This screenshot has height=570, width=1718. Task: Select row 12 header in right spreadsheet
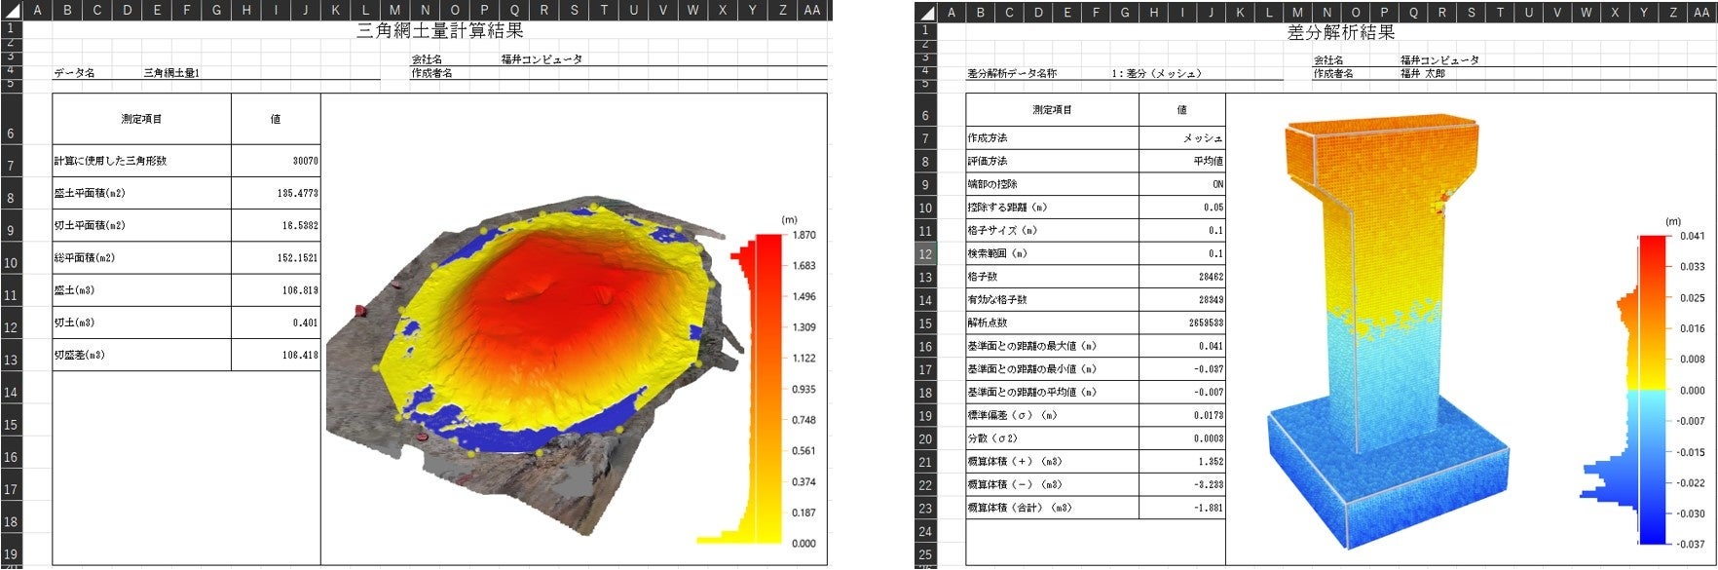pos(925,254)
